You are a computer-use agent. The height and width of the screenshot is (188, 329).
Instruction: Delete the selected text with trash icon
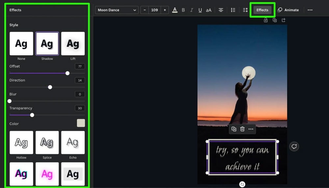point(242,129)
